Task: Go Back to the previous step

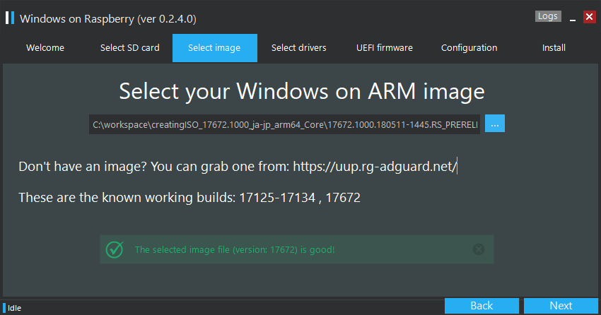Action: click(482, 306)
